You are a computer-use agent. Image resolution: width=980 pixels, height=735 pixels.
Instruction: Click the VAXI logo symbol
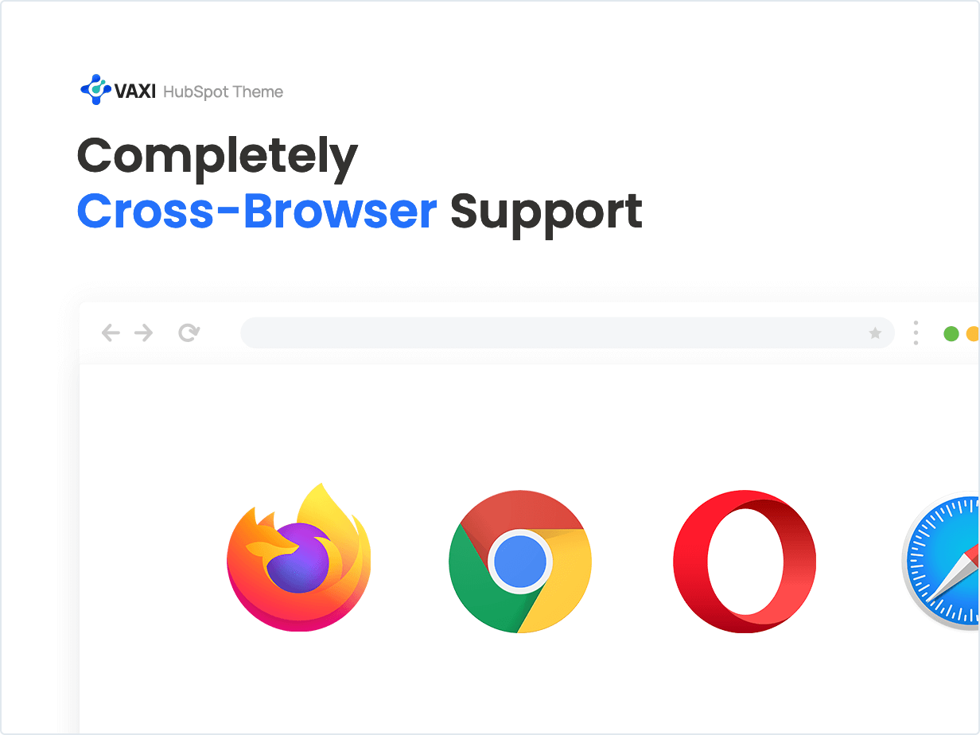pos(96,89)
